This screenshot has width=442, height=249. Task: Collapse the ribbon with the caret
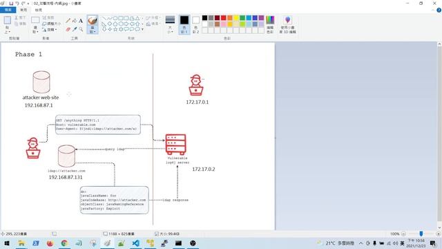click(x=433, y=10)
